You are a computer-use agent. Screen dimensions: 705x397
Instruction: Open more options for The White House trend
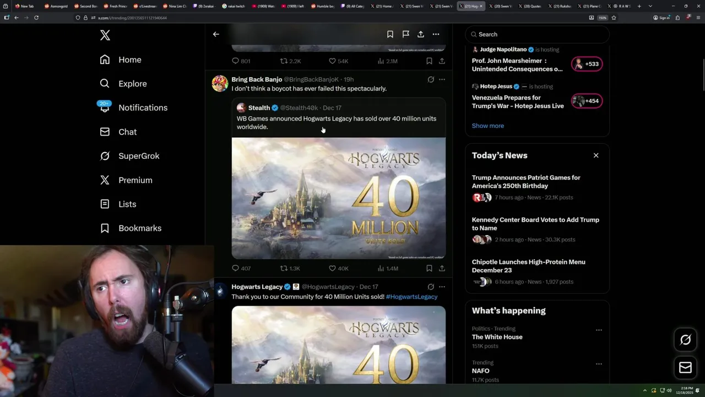(599, 330)
